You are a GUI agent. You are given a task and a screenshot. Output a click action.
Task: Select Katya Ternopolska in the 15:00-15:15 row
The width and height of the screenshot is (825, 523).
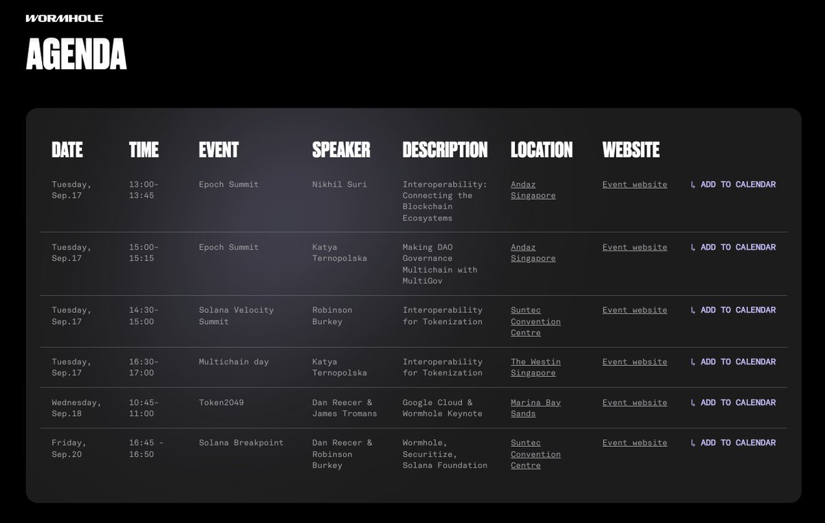pyautogui.click(x=340, y=253)
